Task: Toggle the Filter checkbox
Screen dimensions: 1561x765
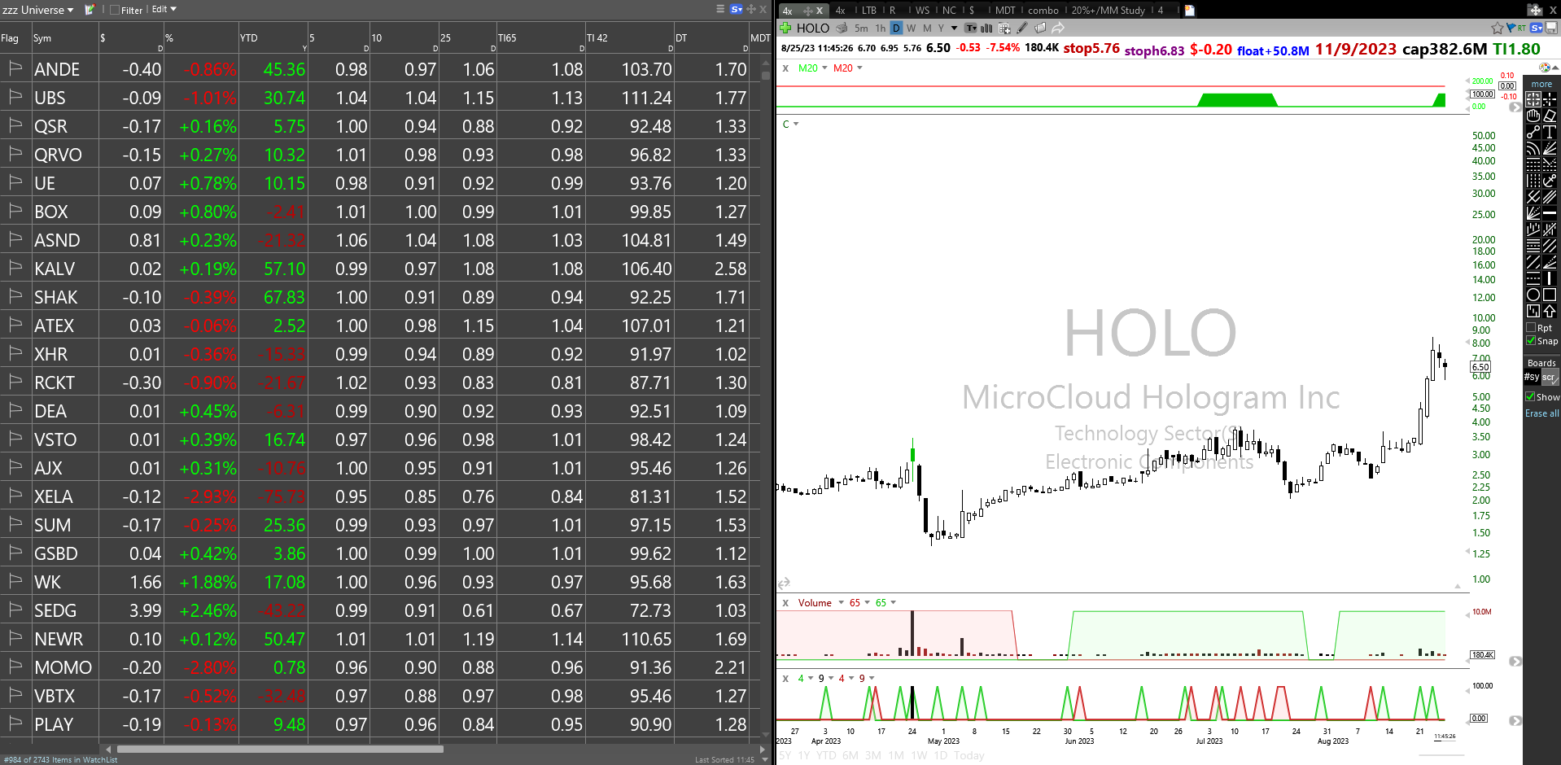Action: pyautogui.click(x=115, y=10)
